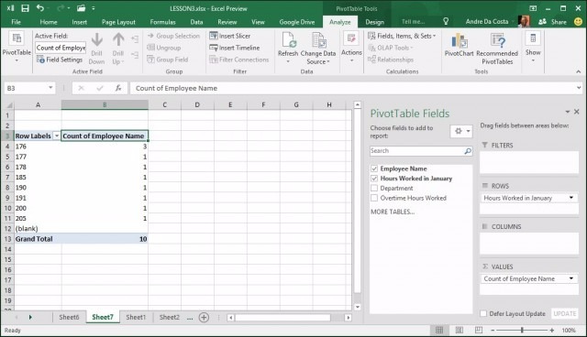Open PivotTable Fields pane options arrow
The height and width of the screenshot is (337, 587).
tap(568, 112)
